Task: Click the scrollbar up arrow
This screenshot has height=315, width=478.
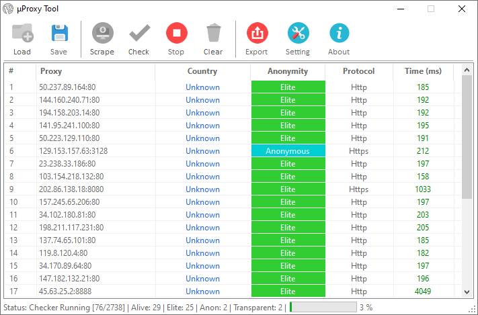Action: [x=467, y=71]
